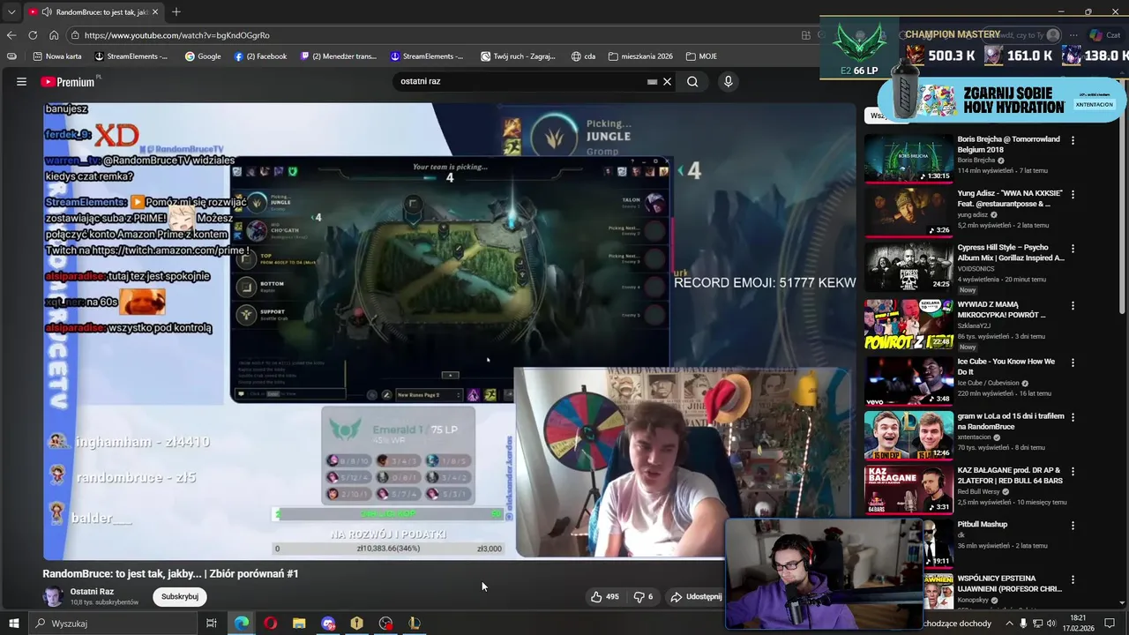Start voice search with microphone icon
This screenshot has height=635, width=1129.
728,81
